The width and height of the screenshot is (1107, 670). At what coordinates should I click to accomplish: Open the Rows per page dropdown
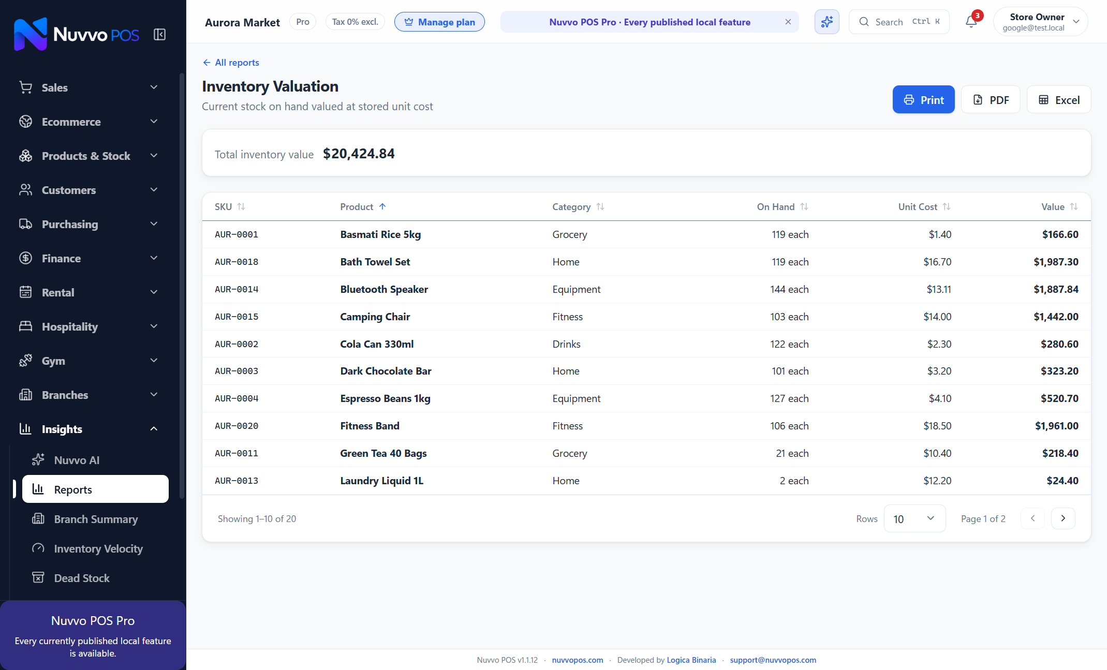(914, 518)
